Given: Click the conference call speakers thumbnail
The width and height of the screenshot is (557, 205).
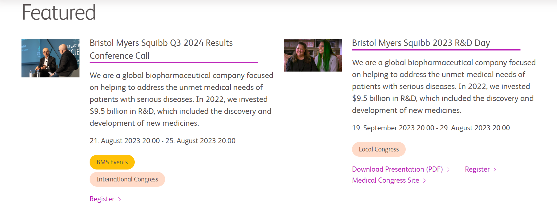Looking at the screenshot, I should coord(50,58).
